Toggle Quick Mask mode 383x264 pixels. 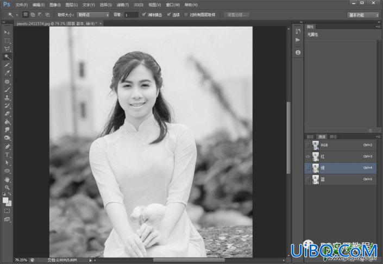(x=7, y=211)
